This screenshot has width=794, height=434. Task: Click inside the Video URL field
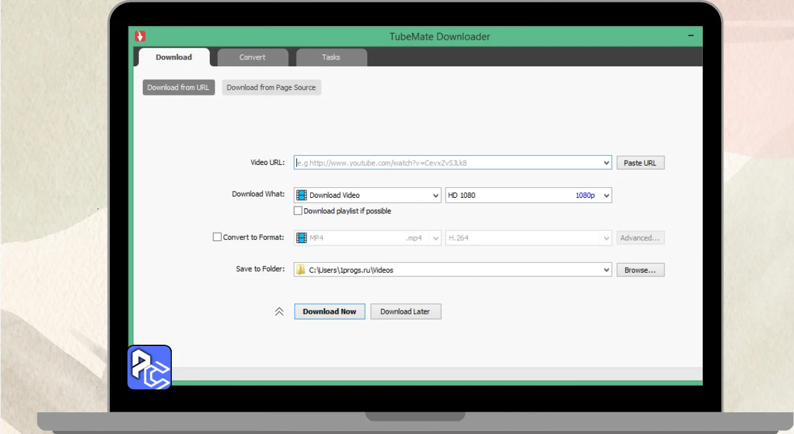[447, 163]
